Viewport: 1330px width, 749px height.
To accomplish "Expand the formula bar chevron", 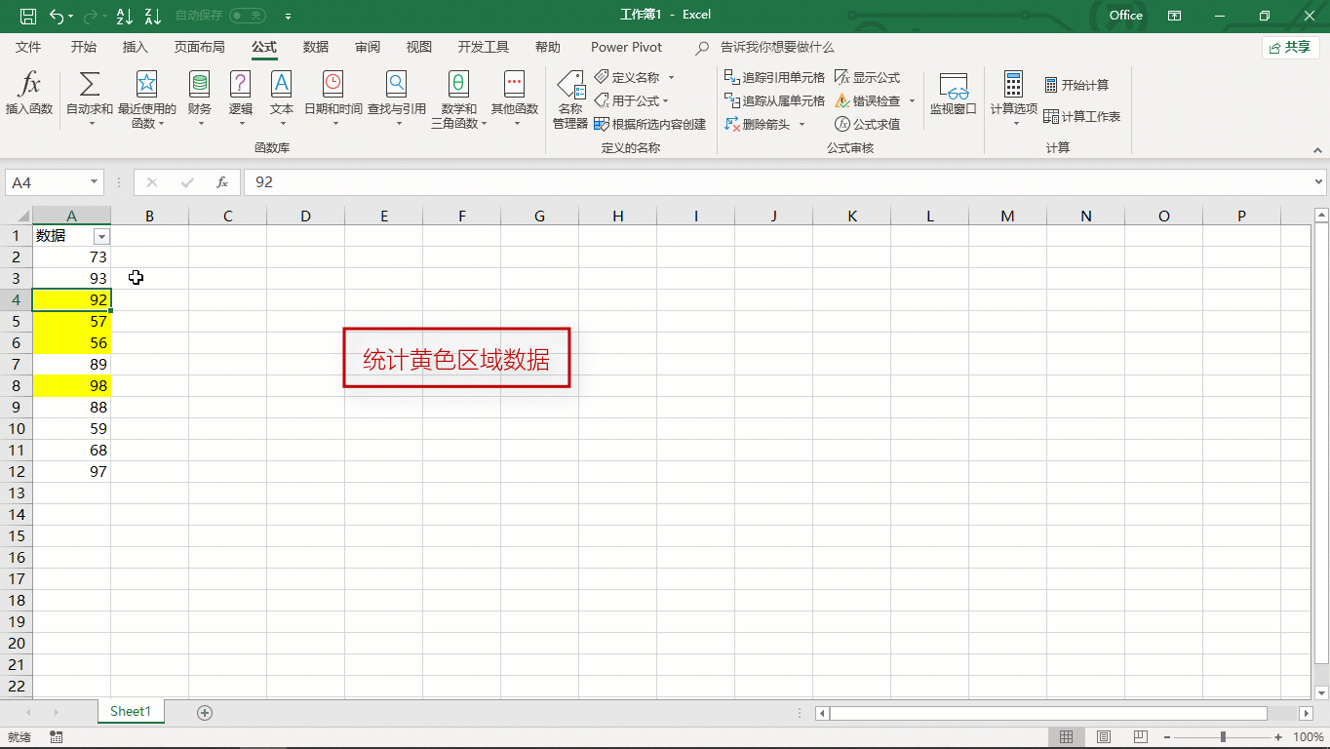I will [1319, 182].
